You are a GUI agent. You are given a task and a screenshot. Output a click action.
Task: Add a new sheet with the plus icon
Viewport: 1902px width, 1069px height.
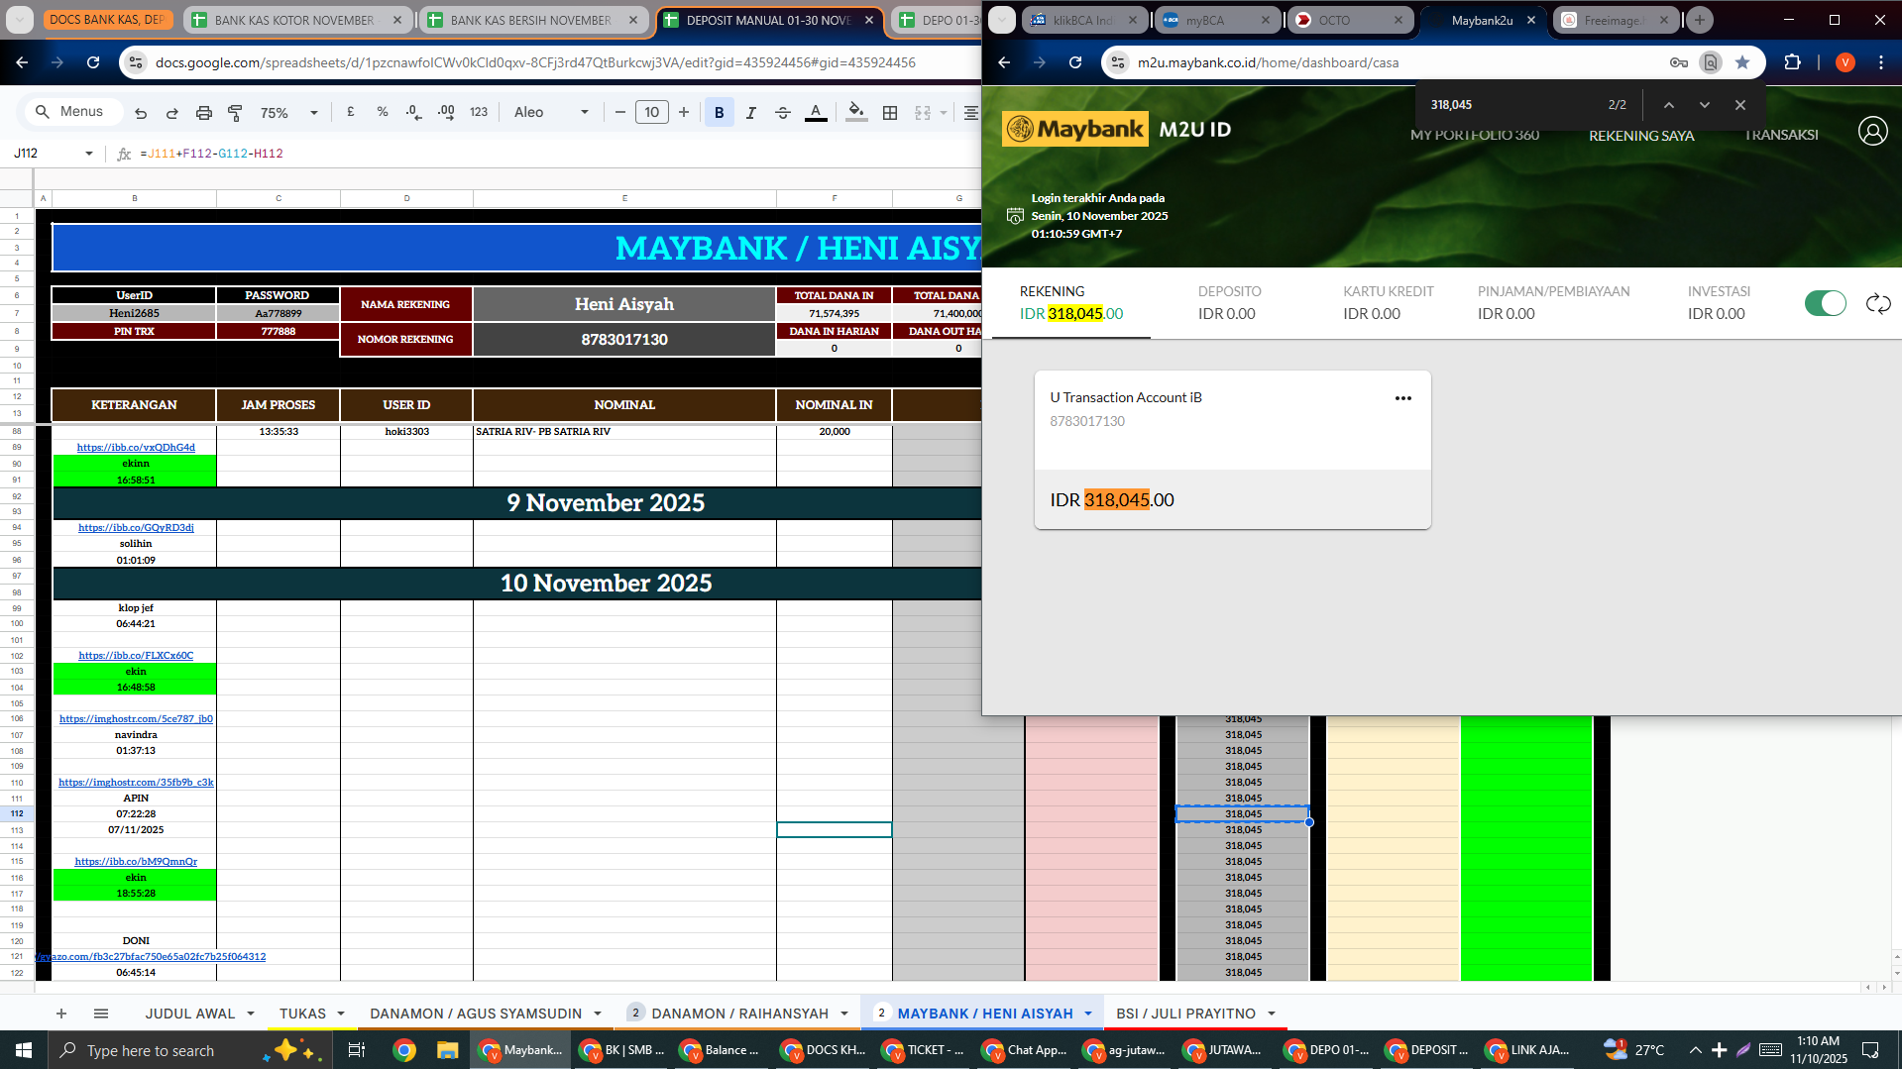(x=61, y=1014)
